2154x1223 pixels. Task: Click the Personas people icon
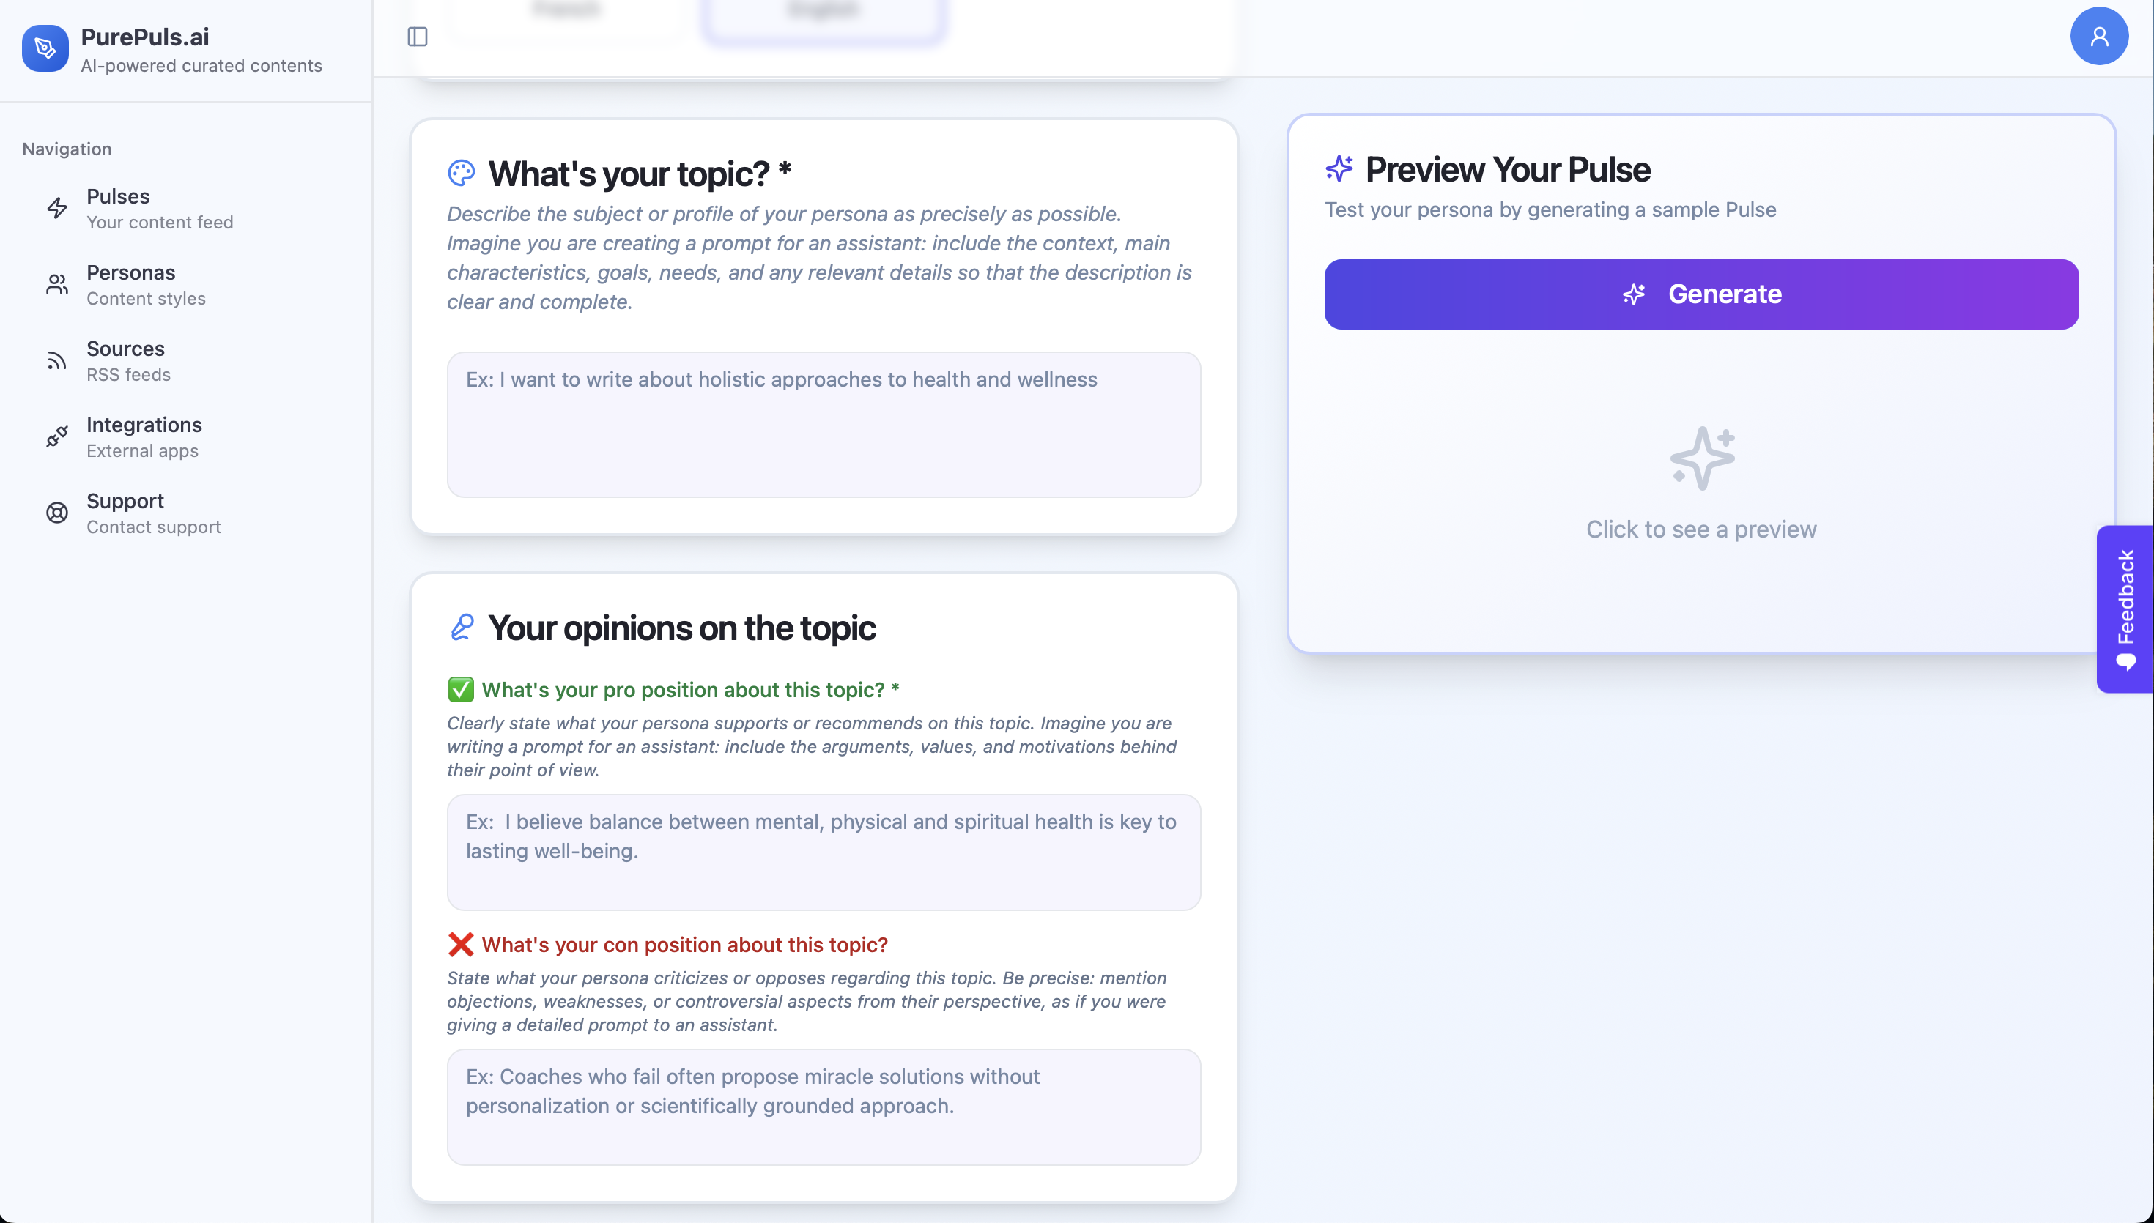[x=56, y=284]
